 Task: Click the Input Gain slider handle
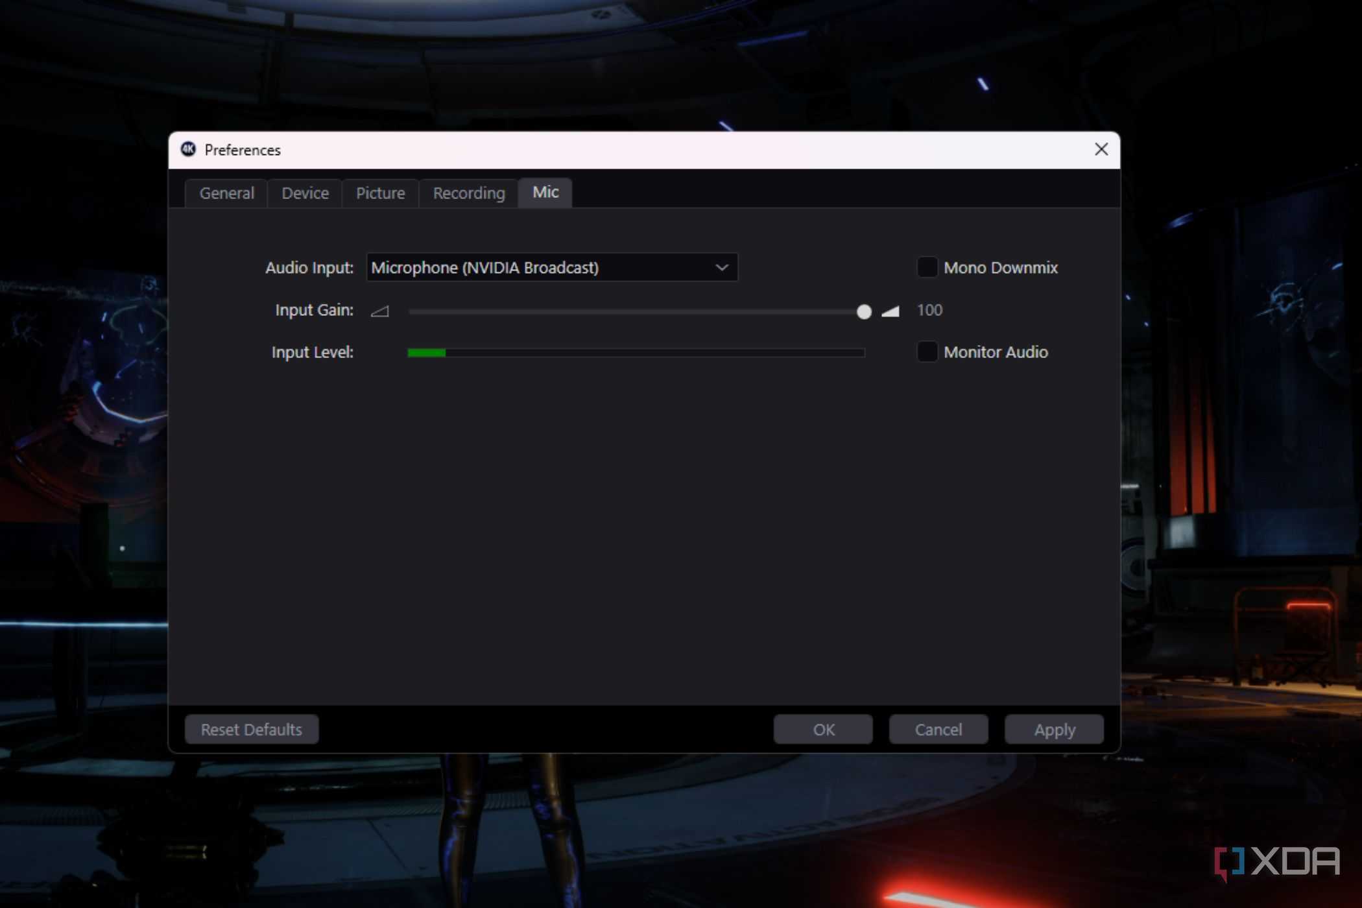pos(864,312)
